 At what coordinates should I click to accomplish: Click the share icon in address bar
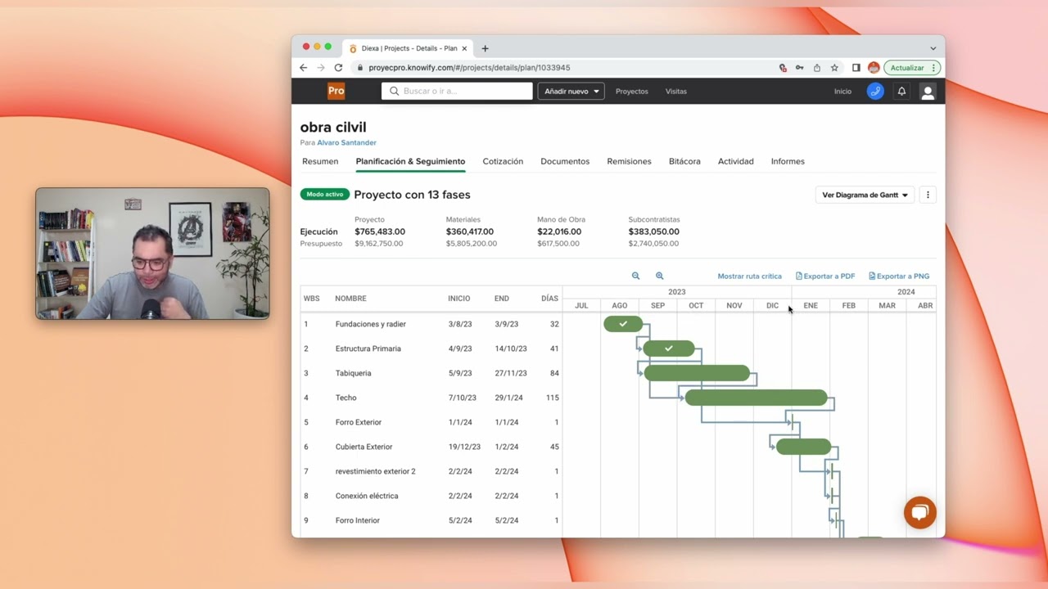coord(817,68)
